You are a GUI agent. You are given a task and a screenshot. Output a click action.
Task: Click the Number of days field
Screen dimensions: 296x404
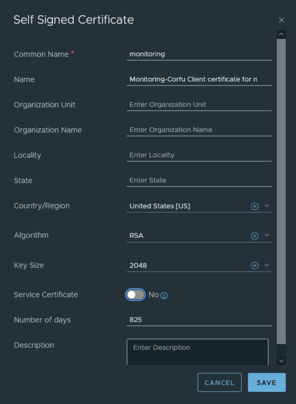199,320
